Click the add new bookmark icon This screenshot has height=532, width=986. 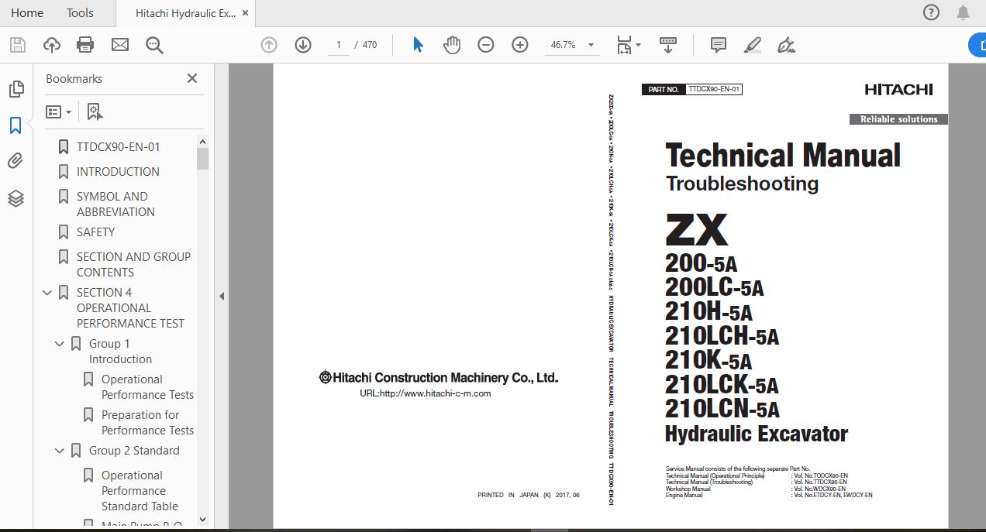tap(95, 112)
